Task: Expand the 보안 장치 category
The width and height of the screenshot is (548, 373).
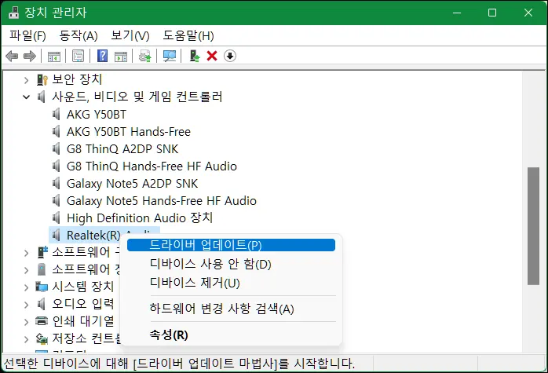Action: click(x=26, y=80)
